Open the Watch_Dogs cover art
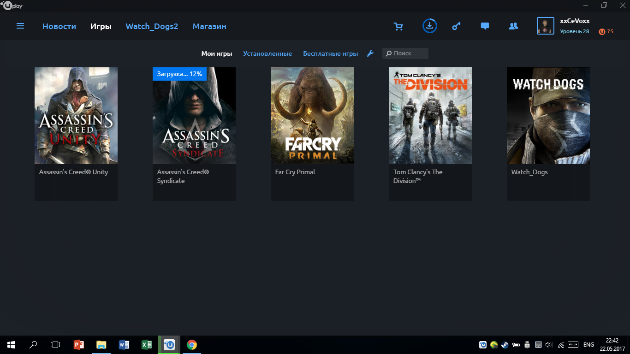 548,115
